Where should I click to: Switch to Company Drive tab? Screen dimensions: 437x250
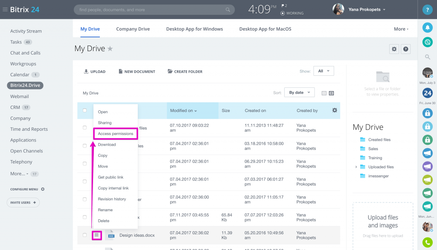[133, 29]
